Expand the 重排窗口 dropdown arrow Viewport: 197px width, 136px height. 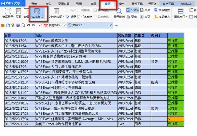click(187, 17)
